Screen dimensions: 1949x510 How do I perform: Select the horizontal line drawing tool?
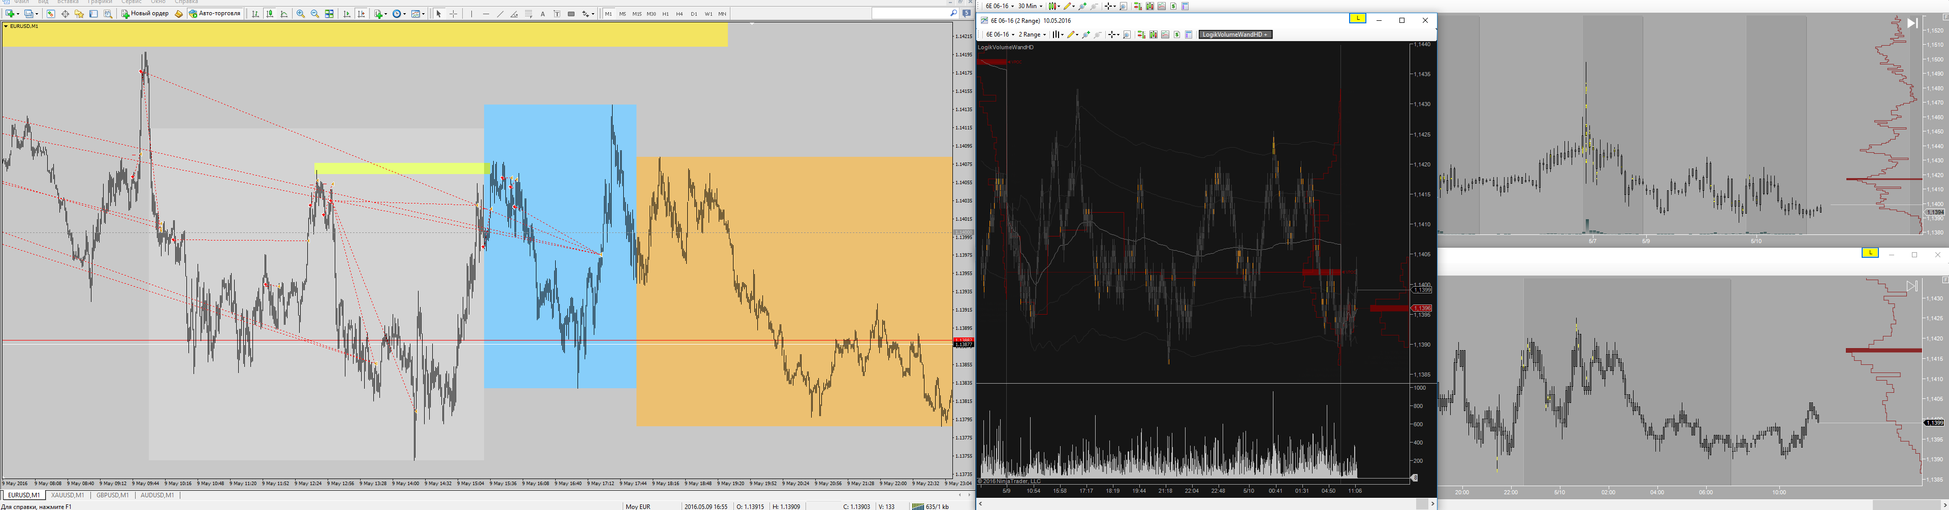click(486, 14)
